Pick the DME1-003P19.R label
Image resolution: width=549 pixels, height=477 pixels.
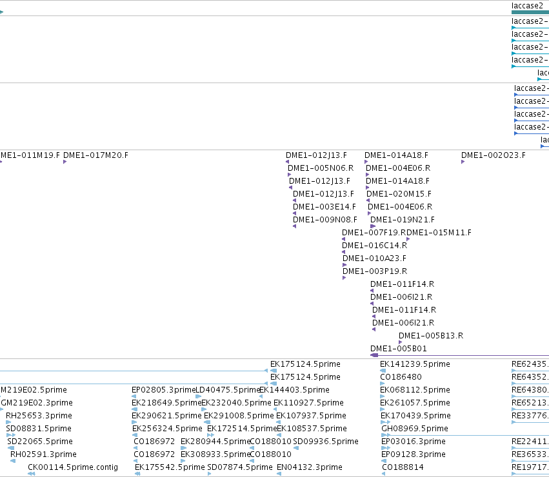pyautogui.click(x=375, y=271)
